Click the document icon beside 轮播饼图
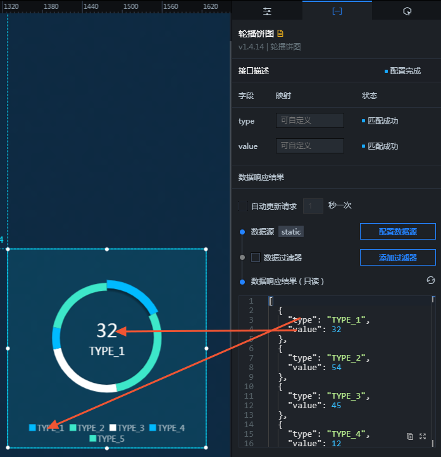The width and height of the screenshot is (441, 457). click(280, 34)
